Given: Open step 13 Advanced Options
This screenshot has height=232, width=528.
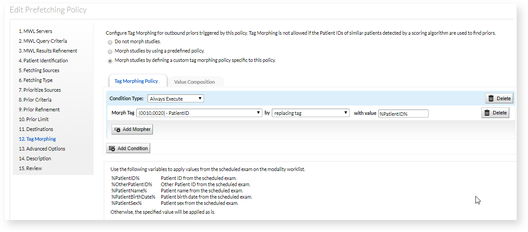Looking at the screenshot, I should (x=42, y=149).
